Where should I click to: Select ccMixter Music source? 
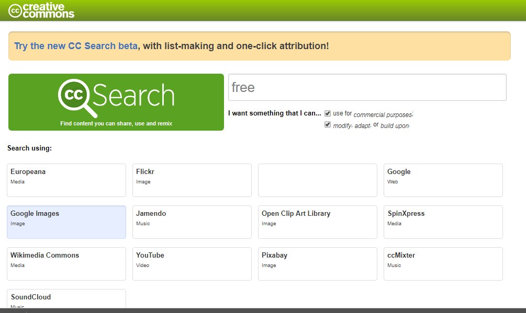click(443, 264)
